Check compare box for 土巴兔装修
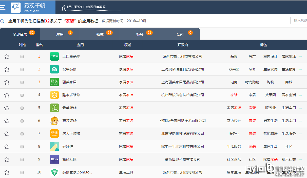This screenshot has height=178, width=307. tap(22, 57)
